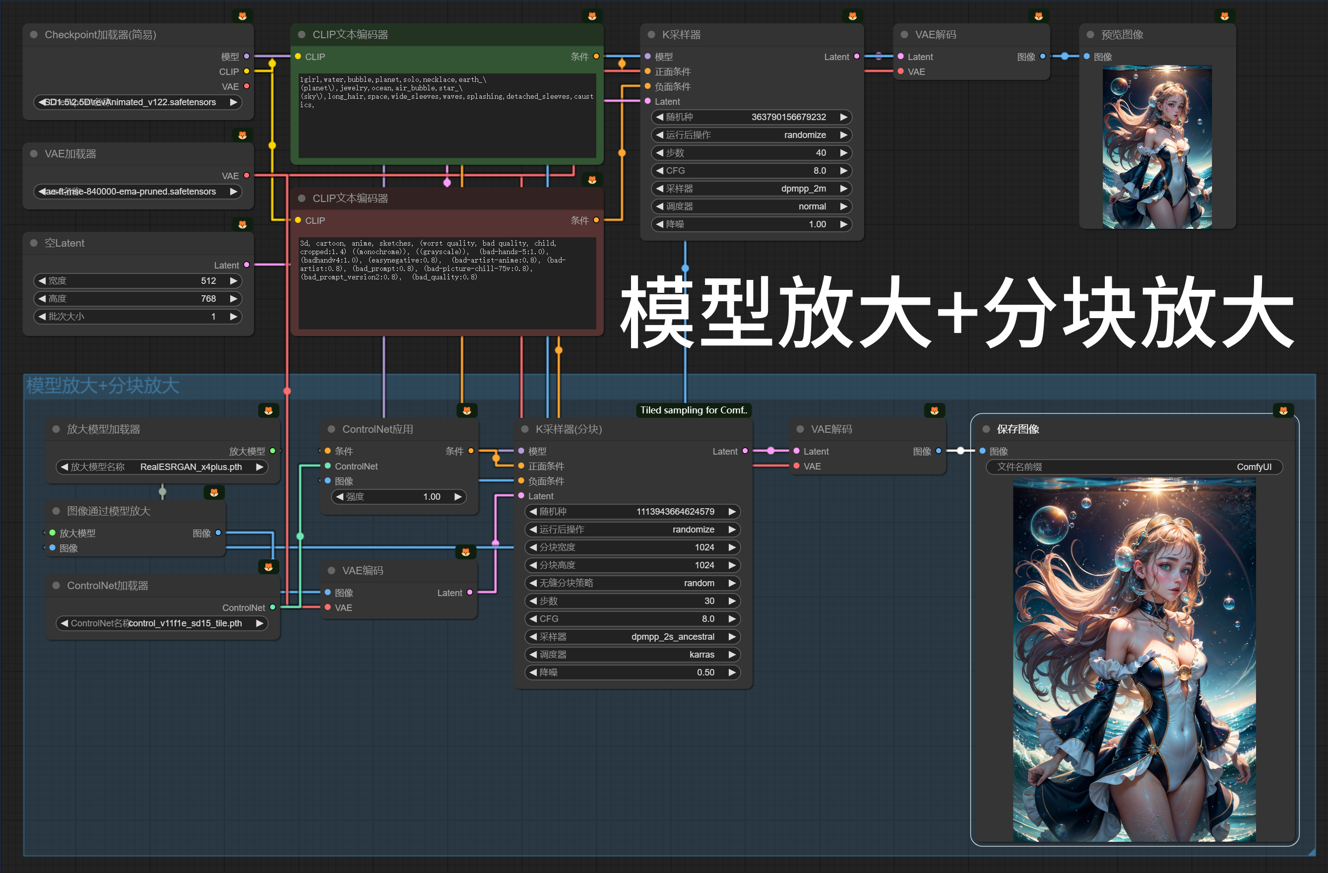Click fox badge above 放大模型加载器 node

click(x=268, y=411)
